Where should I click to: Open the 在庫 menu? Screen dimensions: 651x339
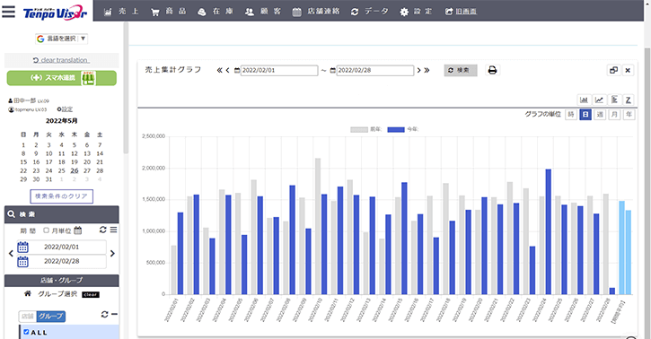[216, 12]
